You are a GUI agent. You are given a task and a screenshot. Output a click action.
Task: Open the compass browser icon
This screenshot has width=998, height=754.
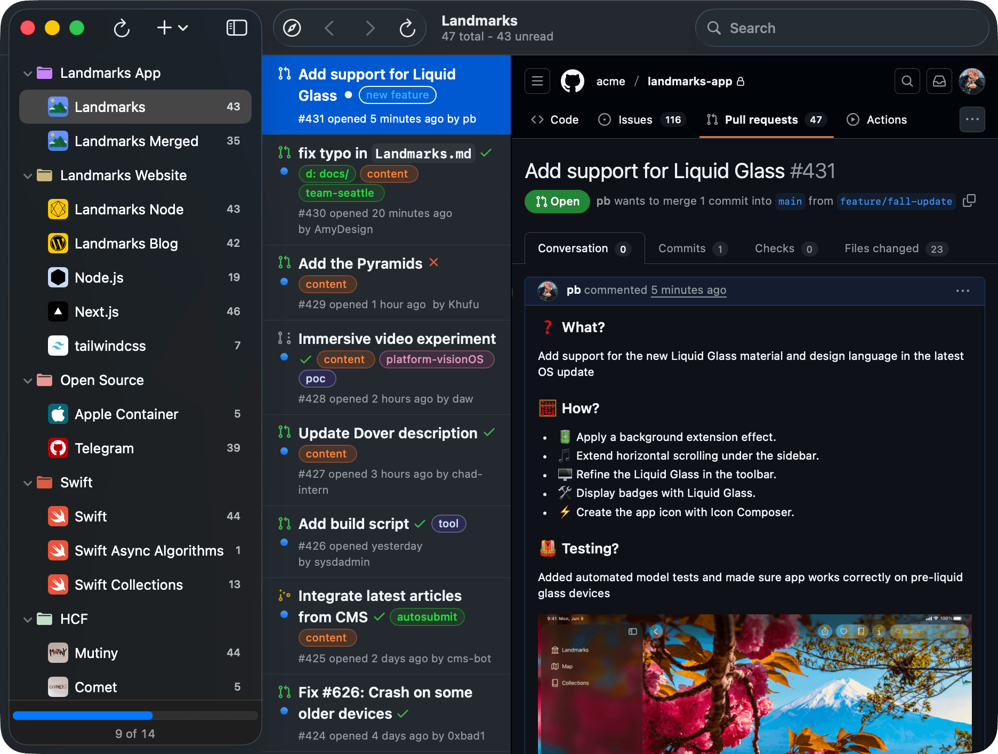[292, 28]
